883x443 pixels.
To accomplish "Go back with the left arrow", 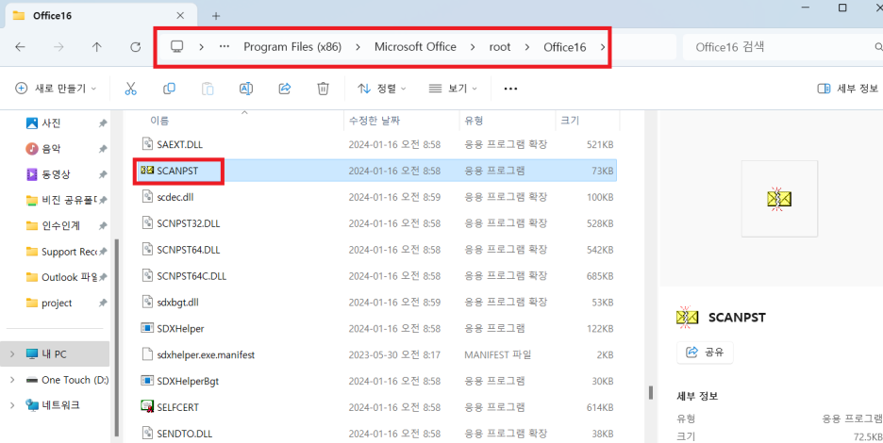I will 20,47.
